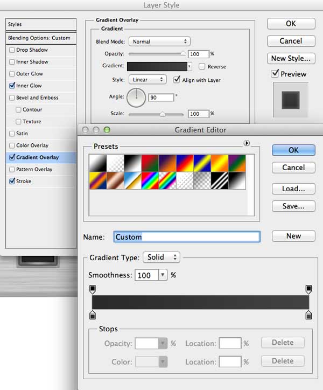Viewport: 323px width, 390px height.
Task: Open the Stops Opacity dropdown arrow
Action: (163, 344)
